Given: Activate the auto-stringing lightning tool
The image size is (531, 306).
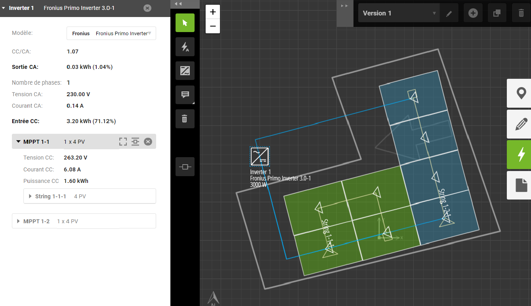Looking at the screenshot, I should pyautogui.click(x=185, y=47).
